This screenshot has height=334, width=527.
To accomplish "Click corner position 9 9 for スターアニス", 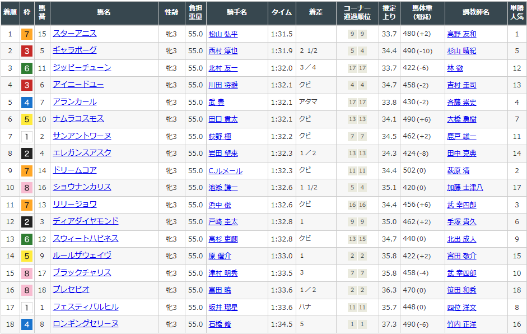I will click(x=357, y=34).
